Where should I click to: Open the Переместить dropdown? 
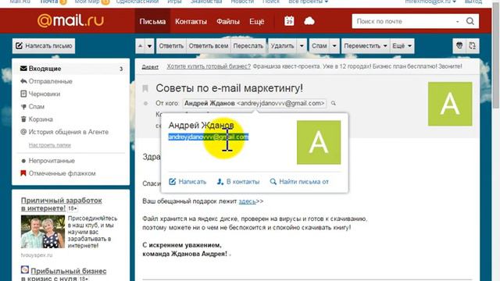tap(366, 46)
